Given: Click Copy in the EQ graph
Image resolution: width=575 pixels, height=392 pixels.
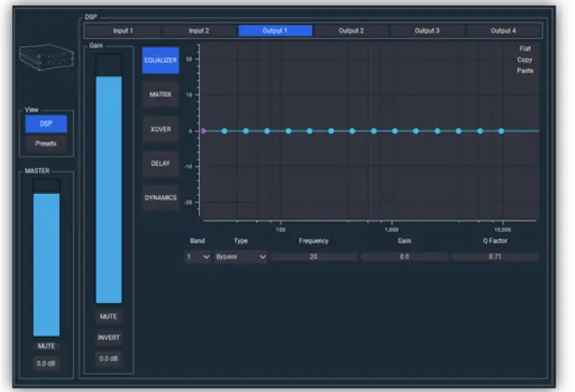Looking at the screenshot, I should coord(525,60).
